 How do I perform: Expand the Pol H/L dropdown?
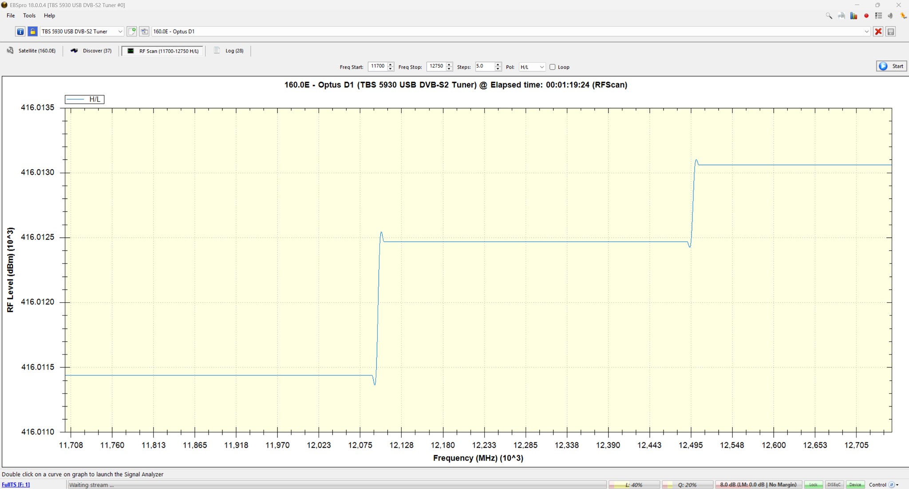[x=532, y=67]
